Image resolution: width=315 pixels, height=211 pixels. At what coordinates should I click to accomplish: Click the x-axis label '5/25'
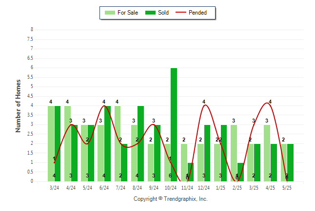[x=287, y=188]
